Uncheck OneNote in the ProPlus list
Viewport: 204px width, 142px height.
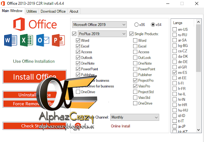[78, 63]
